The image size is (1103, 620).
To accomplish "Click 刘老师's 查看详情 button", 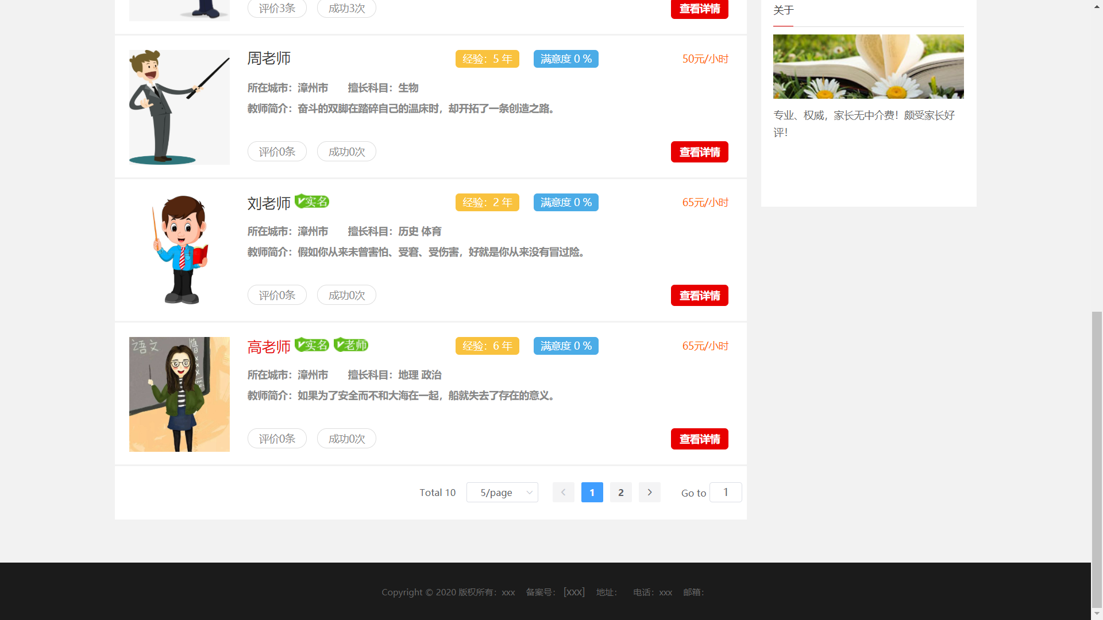I will (x=699, y=296).
